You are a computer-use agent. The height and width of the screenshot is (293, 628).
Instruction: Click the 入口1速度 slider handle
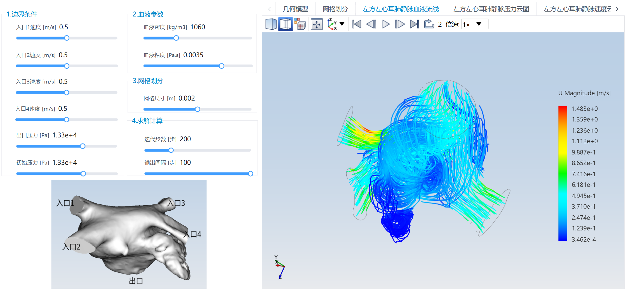tap(67, 38)
